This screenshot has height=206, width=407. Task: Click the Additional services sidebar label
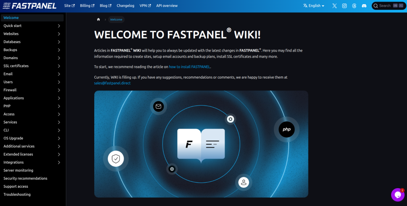tap(19, 146)
